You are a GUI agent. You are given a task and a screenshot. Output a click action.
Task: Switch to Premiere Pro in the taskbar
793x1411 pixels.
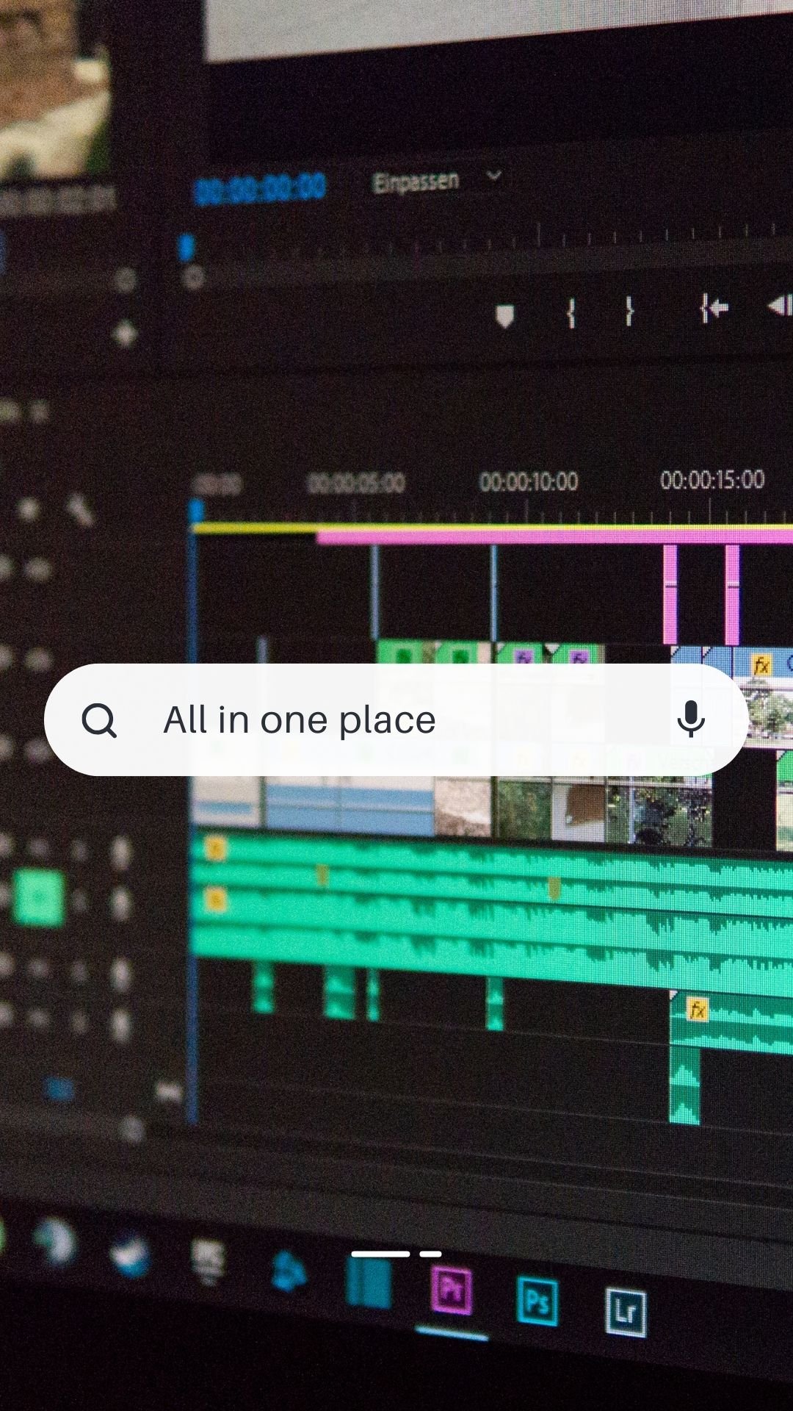click(452, 1290)
